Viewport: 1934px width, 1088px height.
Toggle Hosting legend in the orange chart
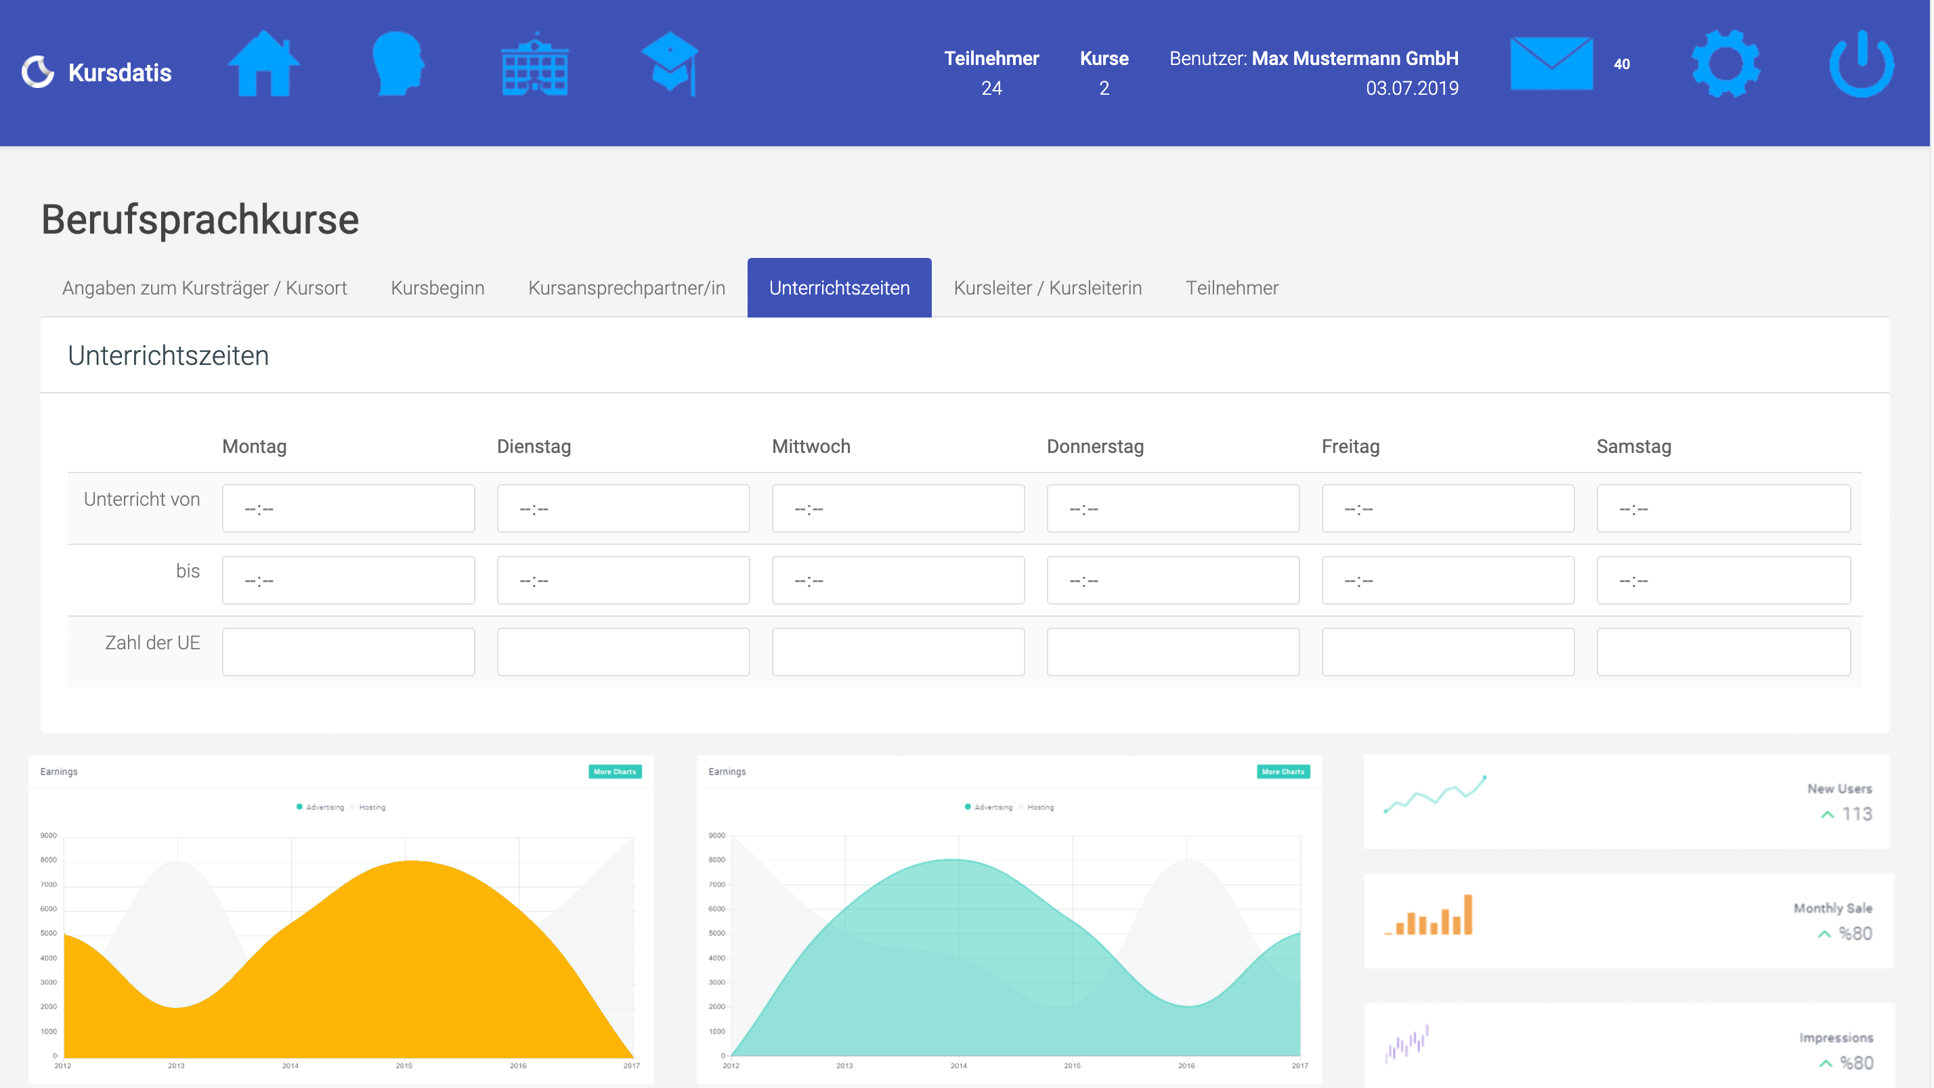coord(368,807)
